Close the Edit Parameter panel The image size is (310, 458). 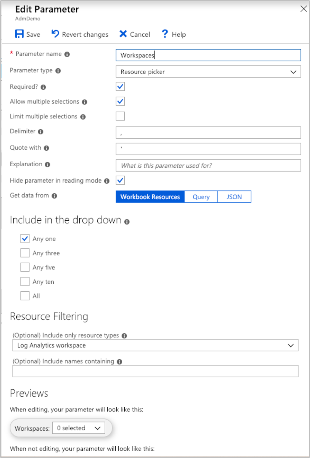[303, 9]
